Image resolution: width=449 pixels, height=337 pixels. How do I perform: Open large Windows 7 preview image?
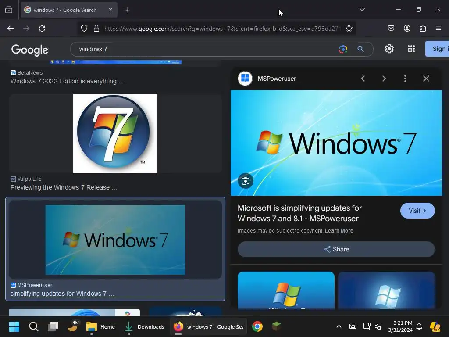point(336,143)
